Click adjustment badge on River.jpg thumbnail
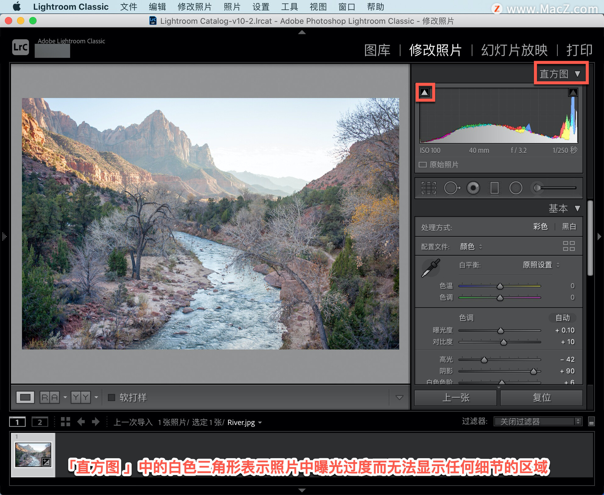This screenshot has width=604, height=495. coord(46,462)
